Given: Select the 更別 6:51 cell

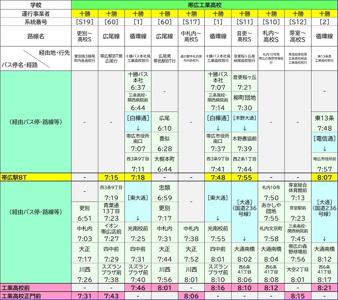Looking at the screenshot, I should point(85,212).
